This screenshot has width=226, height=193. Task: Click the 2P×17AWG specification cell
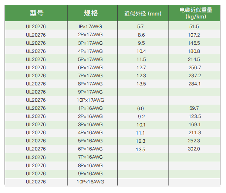coord(91,35)
